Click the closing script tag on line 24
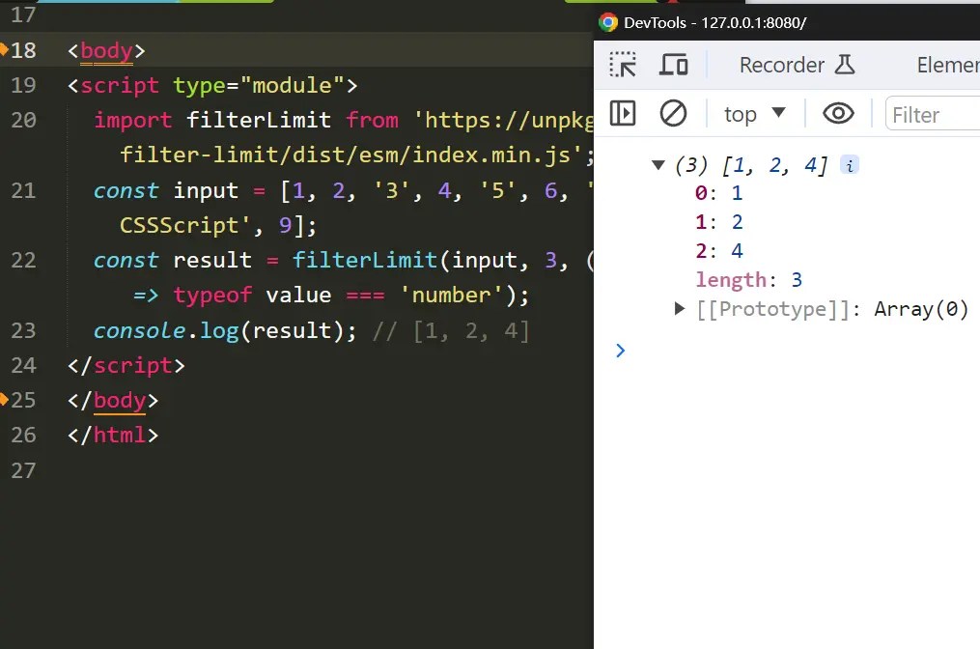 click(126, 365)
